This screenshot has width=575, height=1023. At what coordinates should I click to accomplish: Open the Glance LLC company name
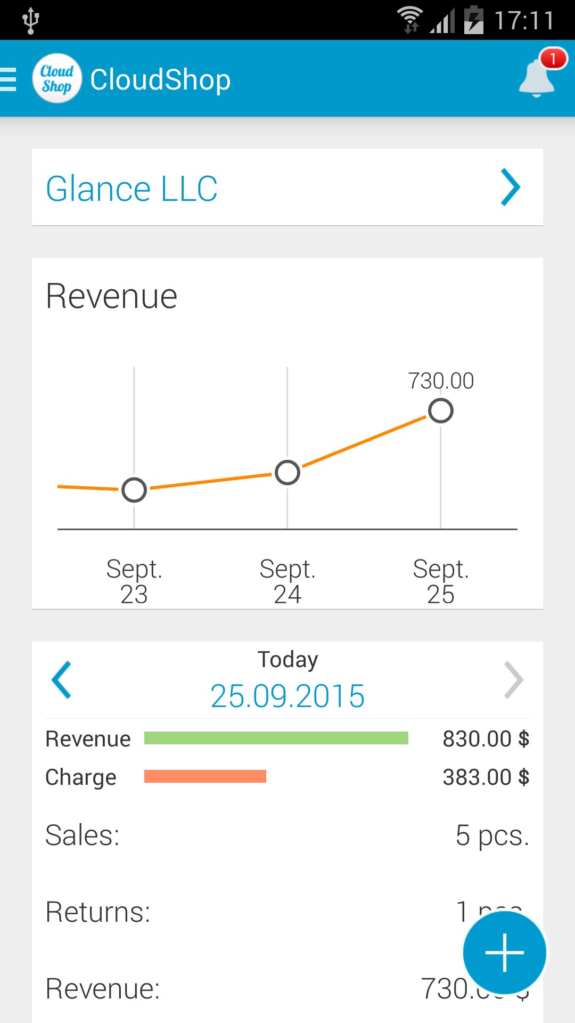[132, 189]
